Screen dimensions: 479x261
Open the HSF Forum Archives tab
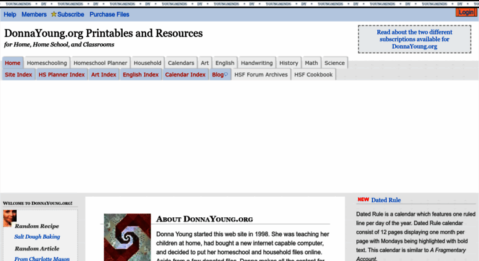(261, 75)
